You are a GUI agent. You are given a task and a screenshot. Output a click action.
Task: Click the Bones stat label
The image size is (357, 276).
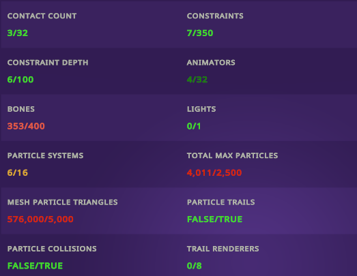point(21,109)
